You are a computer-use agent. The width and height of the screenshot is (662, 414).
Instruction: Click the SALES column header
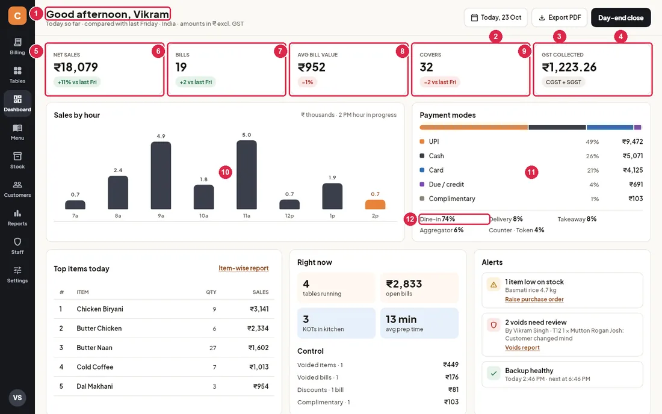[261, 292]
